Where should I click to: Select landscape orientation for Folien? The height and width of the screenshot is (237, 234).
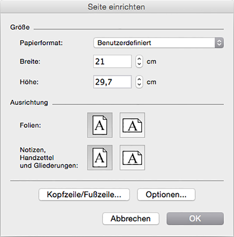132,125
